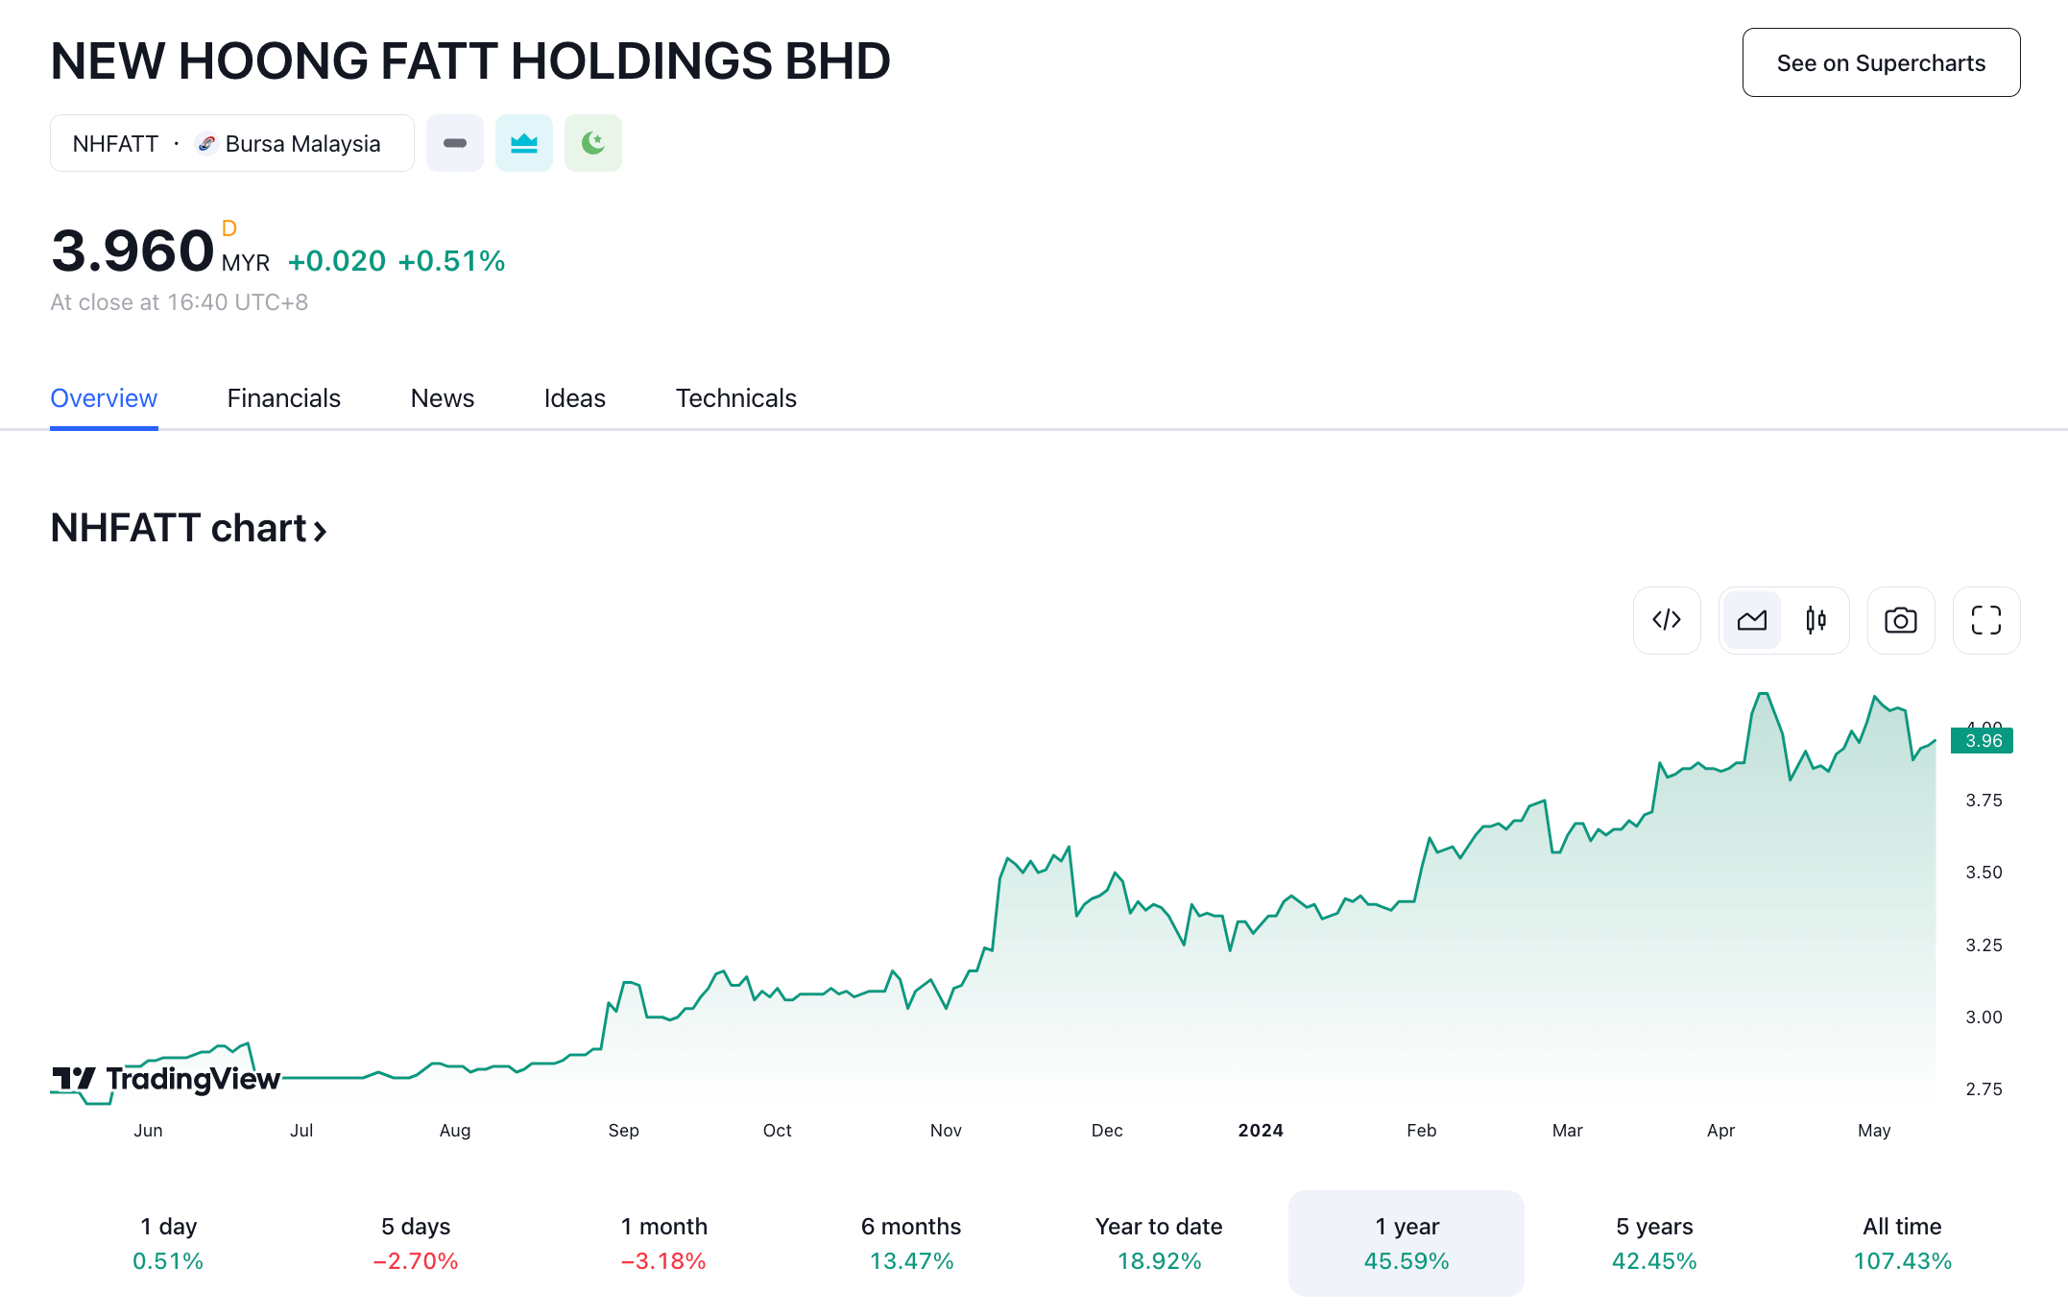
Task: Switch to the Technicals tab
Action: pyautogui.click(x=735, y=398)
